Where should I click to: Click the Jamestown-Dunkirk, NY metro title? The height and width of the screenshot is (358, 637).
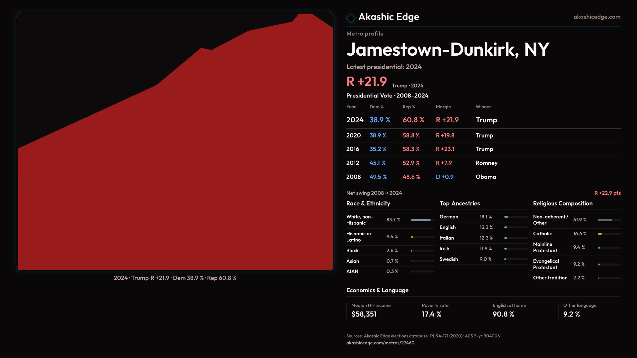(x=448, y=50)
